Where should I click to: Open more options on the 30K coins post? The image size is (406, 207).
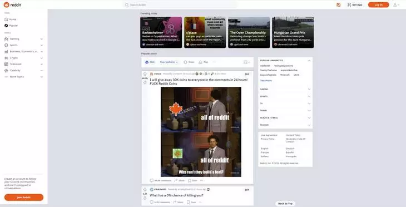(202, 180)
